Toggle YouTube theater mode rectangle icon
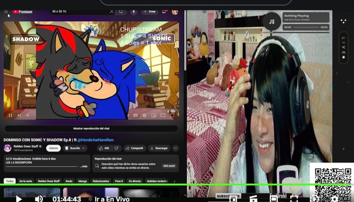The image size is (354, 202). 163,115
